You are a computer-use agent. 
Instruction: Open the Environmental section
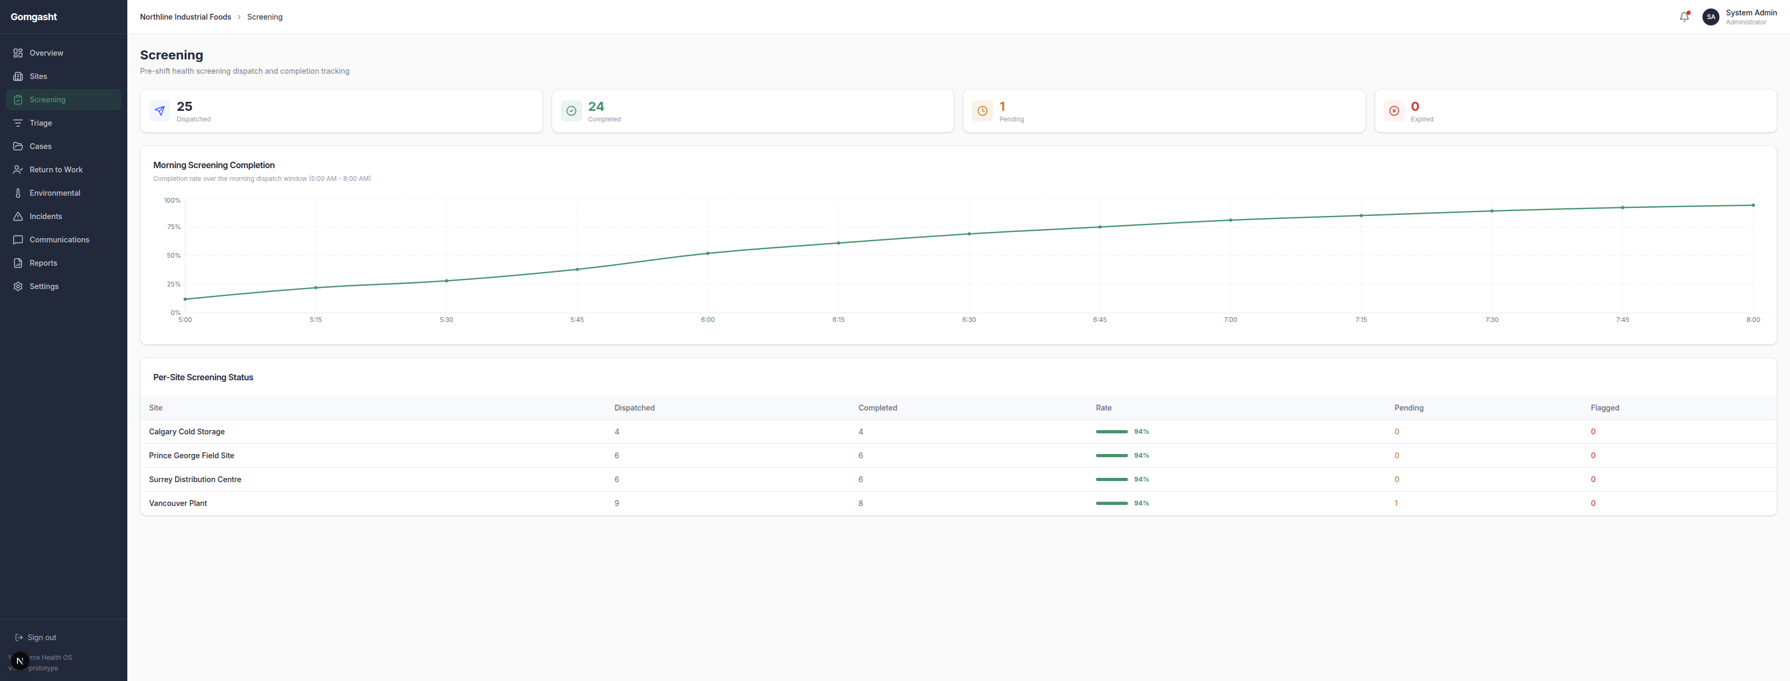64,193
